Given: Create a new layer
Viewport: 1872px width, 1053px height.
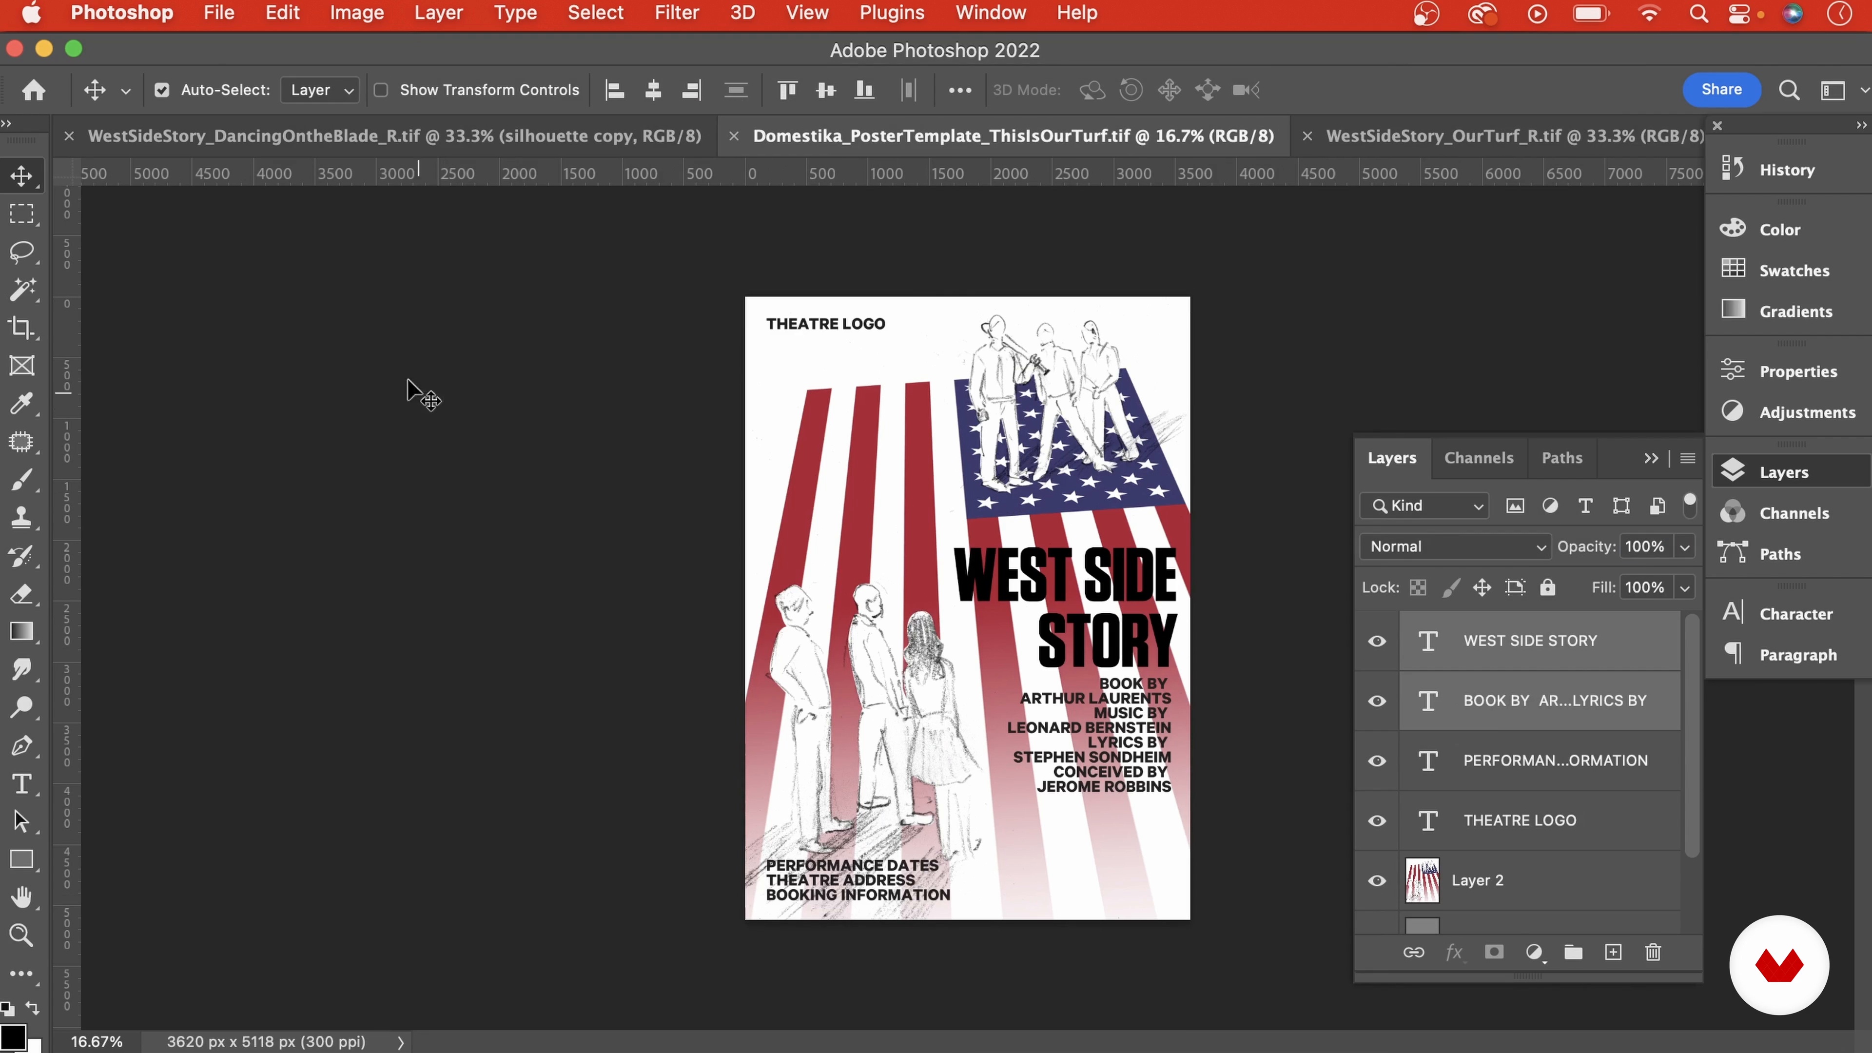Looking at the screenshot, I should point(1613,952).
